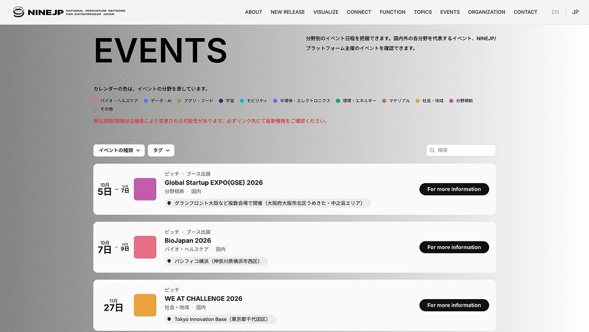
Task: Click the データ・AI legend dot
Action: (146, 101)
